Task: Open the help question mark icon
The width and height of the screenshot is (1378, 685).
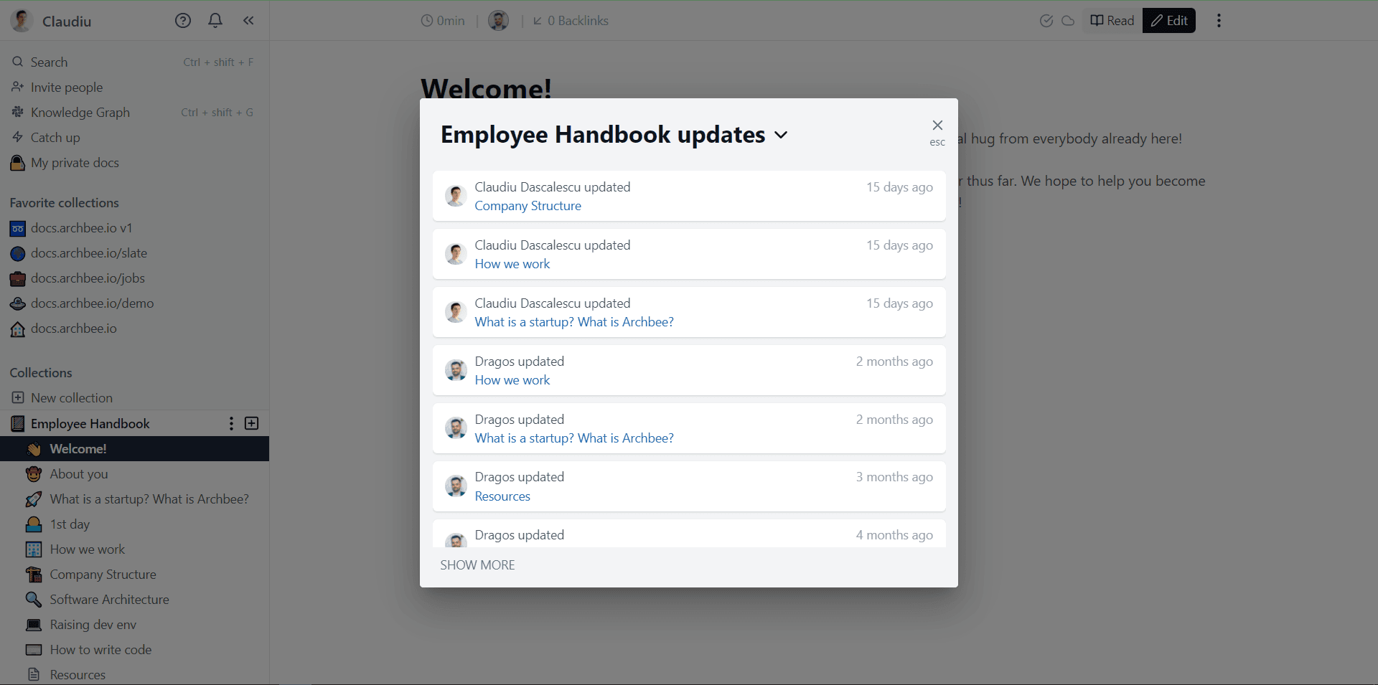Action: (182, 20)
